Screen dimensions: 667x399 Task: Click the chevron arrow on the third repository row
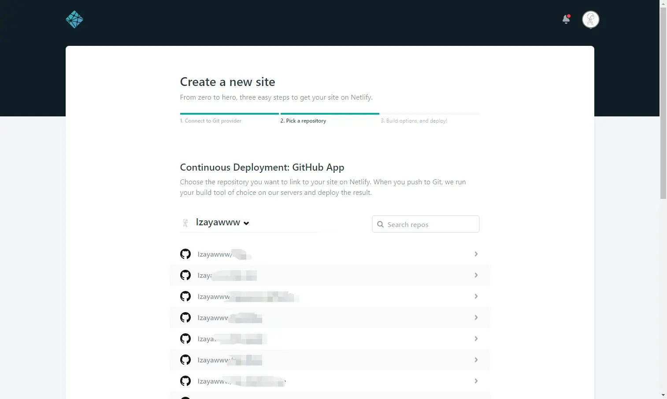(x=476, y=296)
